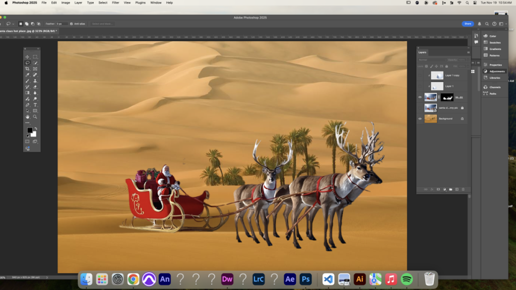Select the Crop tool
Image resolution: width=516 pixels, height=290 pixels.
27,68
